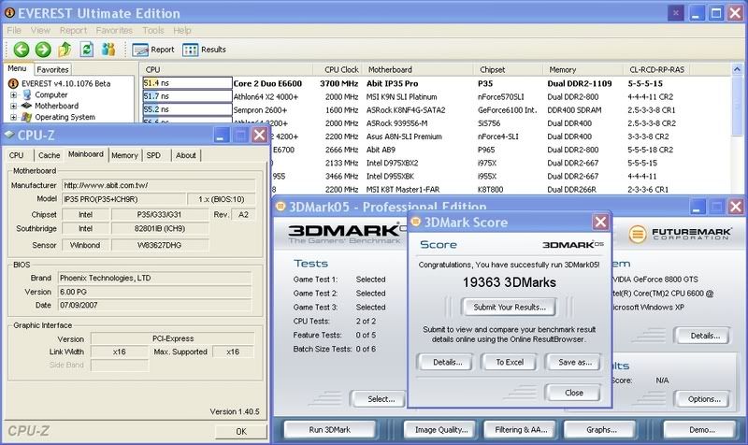Click the scroll up arrow in EVEREST results list

[737, 69]
